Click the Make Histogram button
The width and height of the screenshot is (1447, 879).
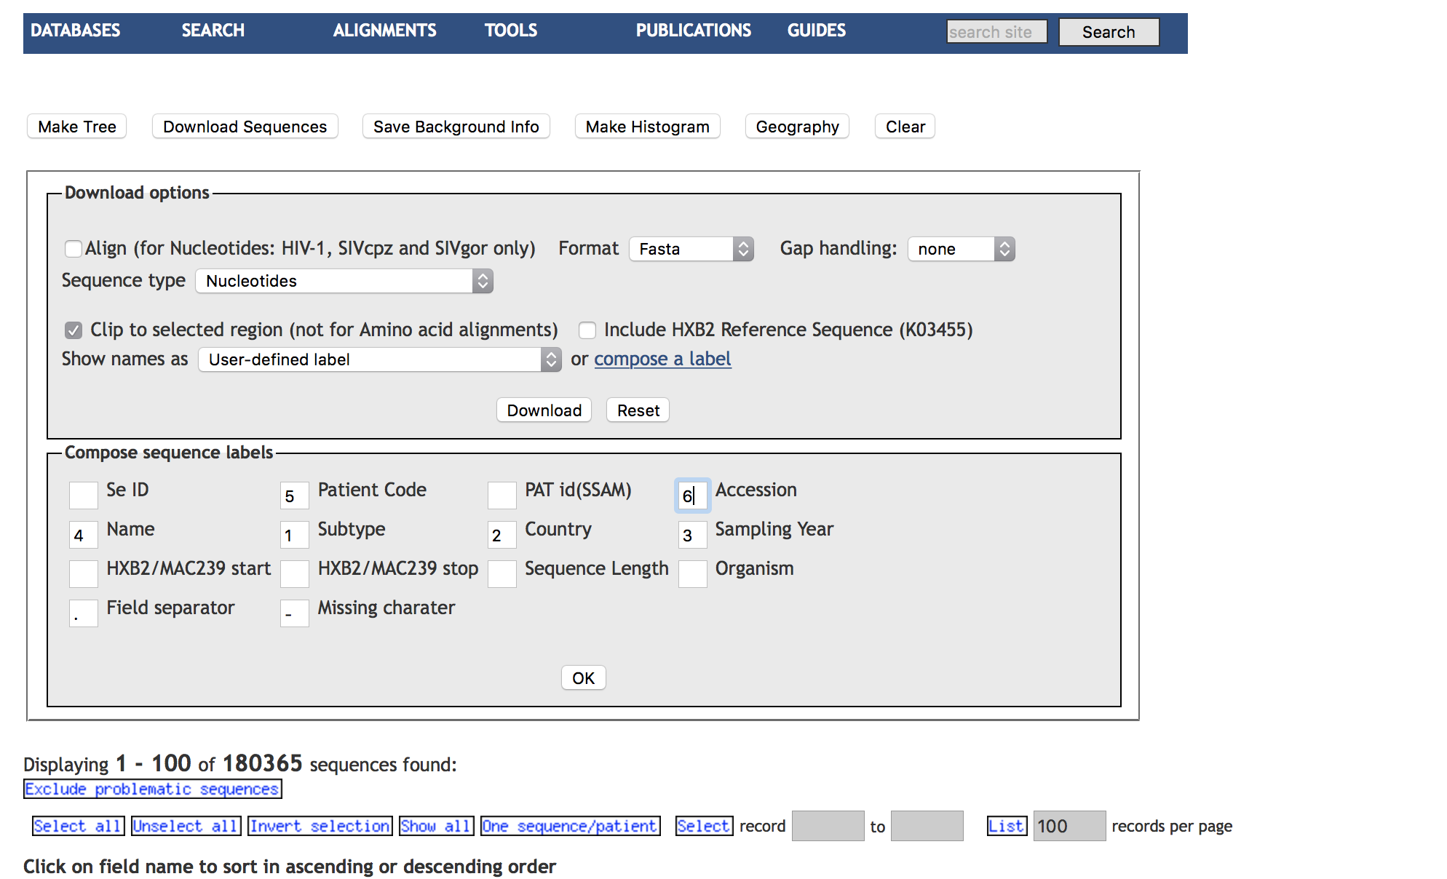pos(647,127)
